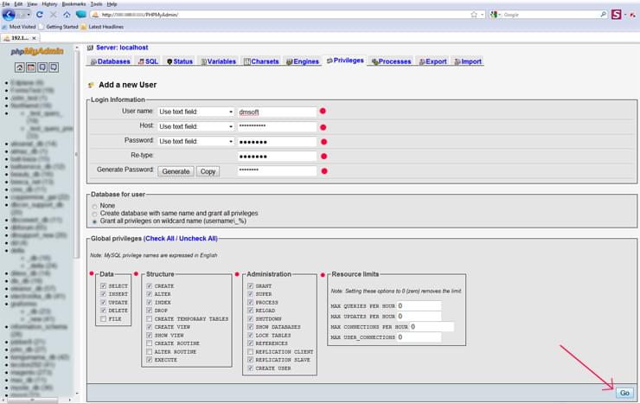The image size is (640, 404).
Task: Go to the Variables tab
Action: [x=218, y=61]
